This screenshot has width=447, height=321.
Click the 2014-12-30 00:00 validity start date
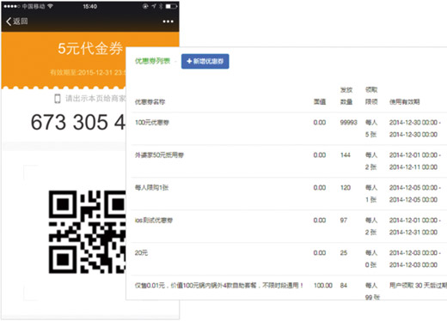click(x=413, y=123)
